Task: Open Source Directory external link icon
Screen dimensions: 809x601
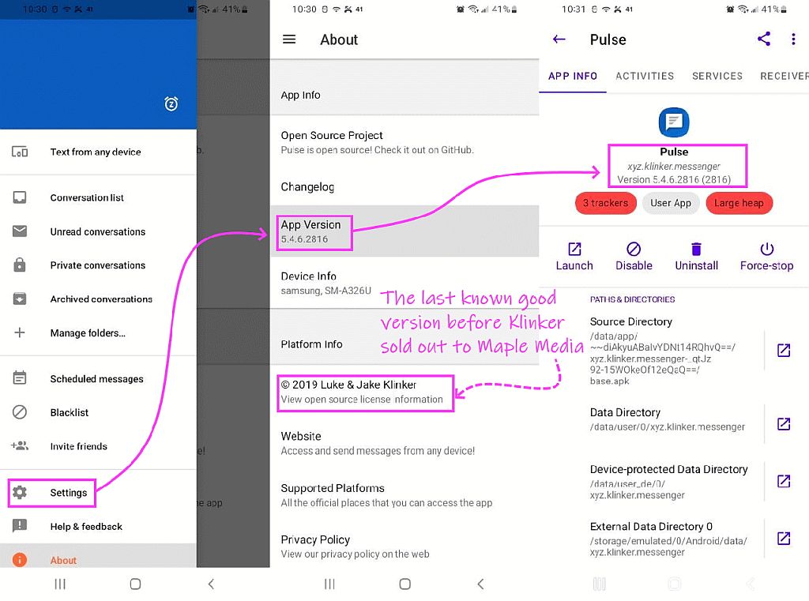Action: [x=784, y=351]
